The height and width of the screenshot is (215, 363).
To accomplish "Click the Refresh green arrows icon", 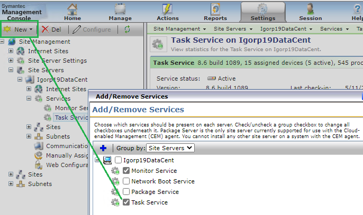I will (x=127, y=30).
